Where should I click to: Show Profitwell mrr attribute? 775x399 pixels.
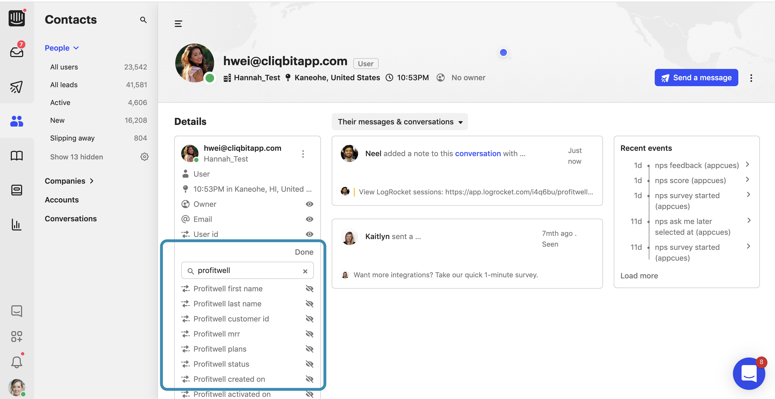click(x=309, y=334)
